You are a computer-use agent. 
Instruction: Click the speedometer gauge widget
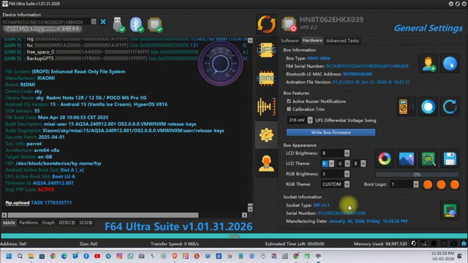220,63
